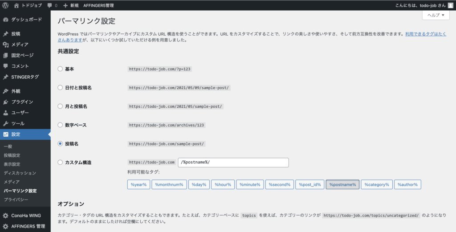Select the 基本 radio button

60,69
